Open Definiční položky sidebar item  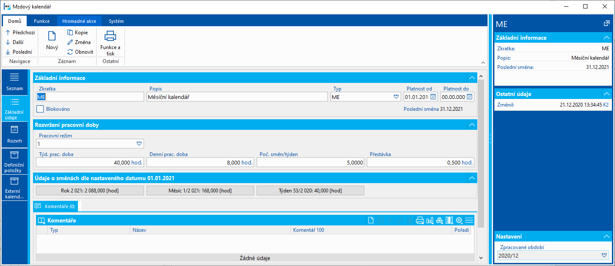coord(14,161)
